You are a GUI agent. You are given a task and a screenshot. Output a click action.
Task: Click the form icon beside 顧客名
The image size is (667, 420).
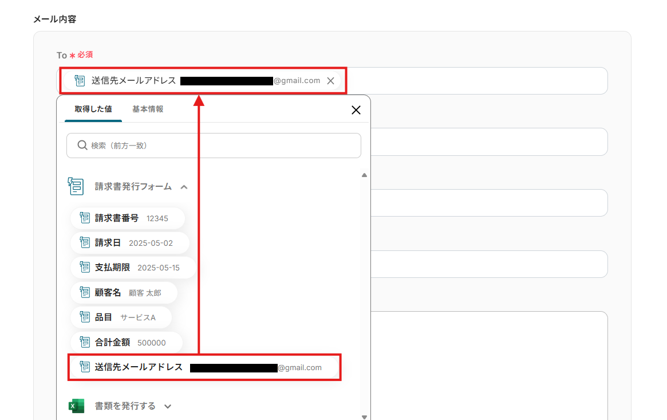[85, 292]
